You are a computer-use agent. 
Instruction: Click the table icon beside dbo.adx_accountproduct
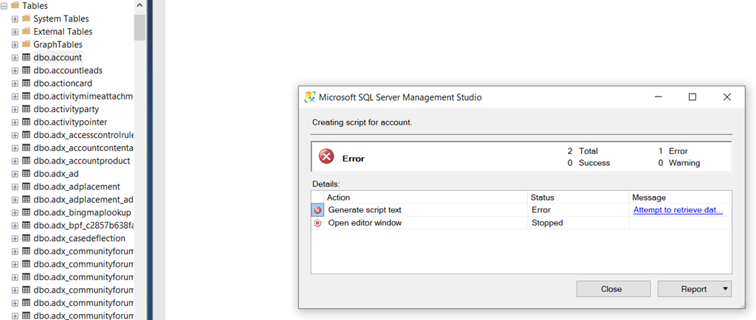tap(27, 161)
